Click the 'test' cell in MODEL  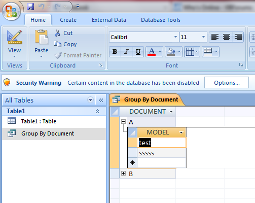click(162, 143)
